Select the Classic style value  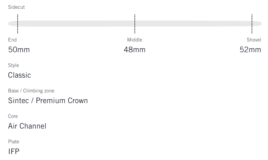click(x=19, y=76)
